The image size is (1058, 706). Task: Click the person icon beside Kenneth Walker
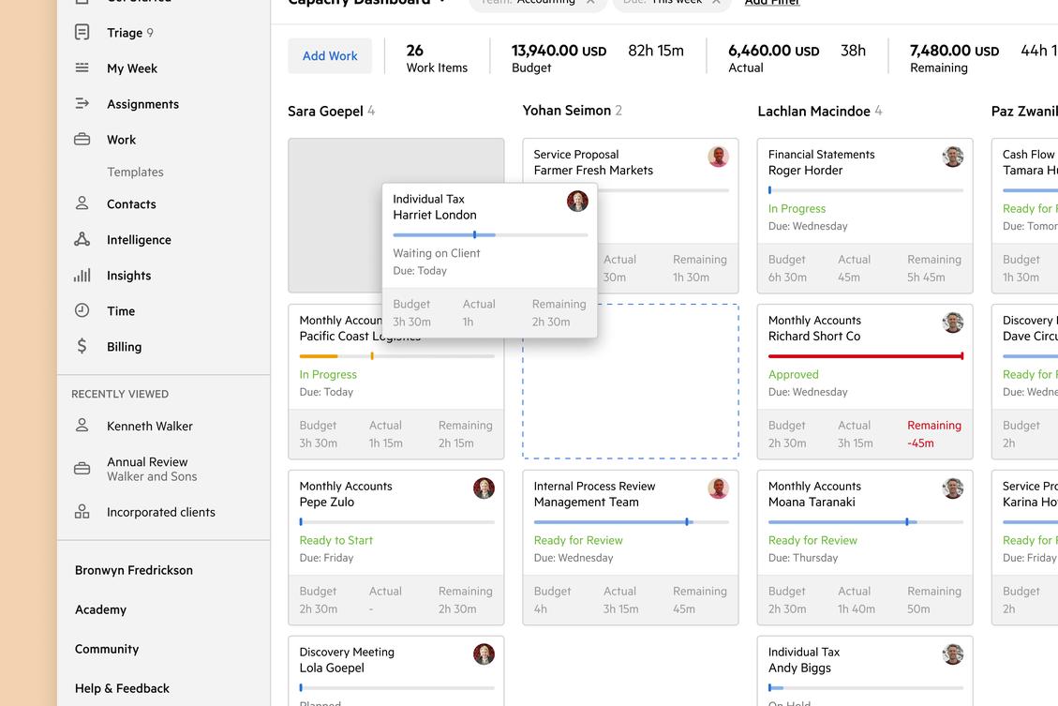click(82, 426)
